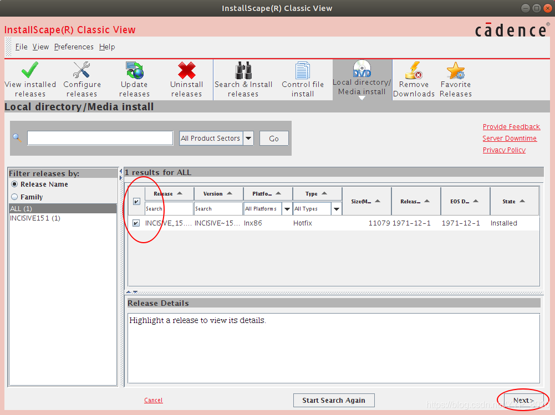Select Family filter radio button
Viewport: 555px width, 415px height.
coord(14,197)
